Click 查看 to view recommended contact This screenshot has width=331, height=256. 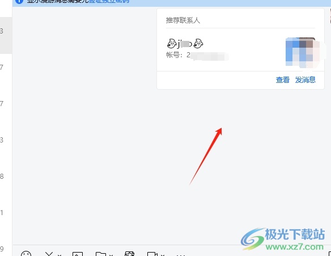tap(282, 80)
